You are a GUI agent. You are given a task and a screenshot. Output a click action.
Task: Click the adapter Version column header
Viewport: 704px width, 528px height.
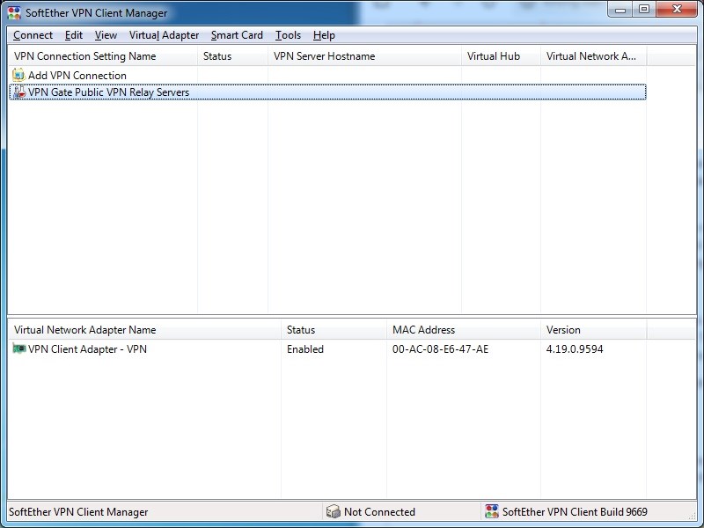tap(563, 330)
